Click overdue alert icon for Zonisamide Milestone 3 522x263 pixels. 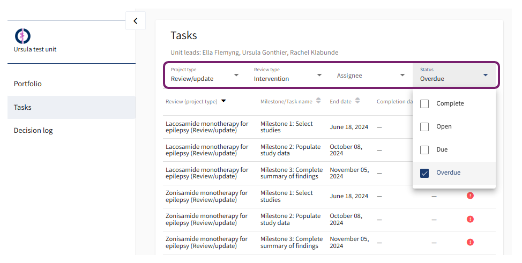[470, 242]
